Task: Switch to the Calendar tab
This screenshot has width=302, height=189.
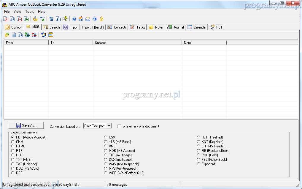Action: pos(197,27)
